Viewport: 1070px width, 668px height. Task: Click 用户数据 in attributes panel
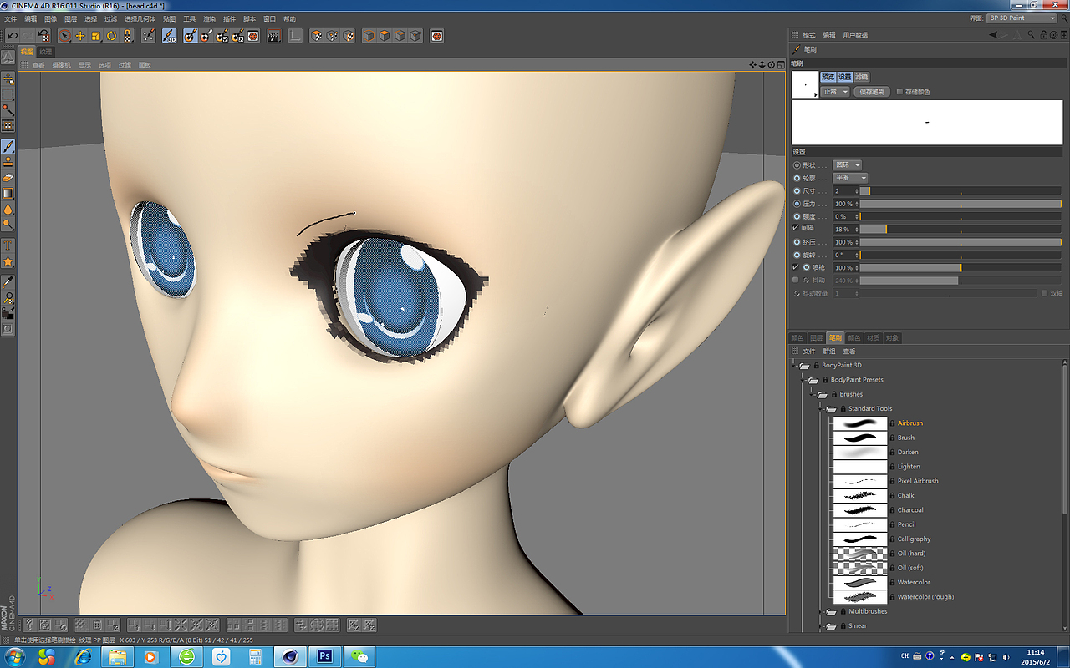pyautogui.click(x=855, y=35)
